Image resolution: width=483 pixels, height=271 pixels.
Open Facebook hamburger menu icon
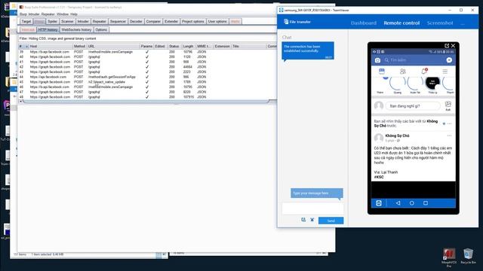pos(445,72)
